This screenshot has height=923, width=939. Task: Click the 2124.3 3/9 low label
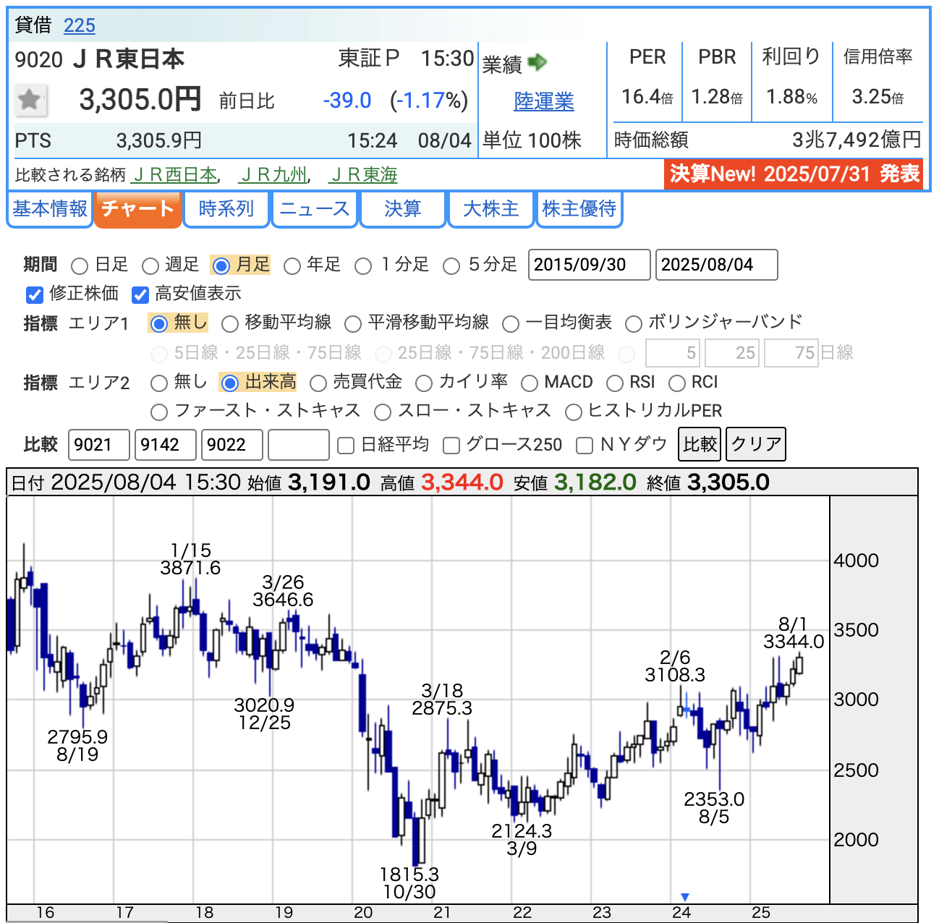coord(522,840)
